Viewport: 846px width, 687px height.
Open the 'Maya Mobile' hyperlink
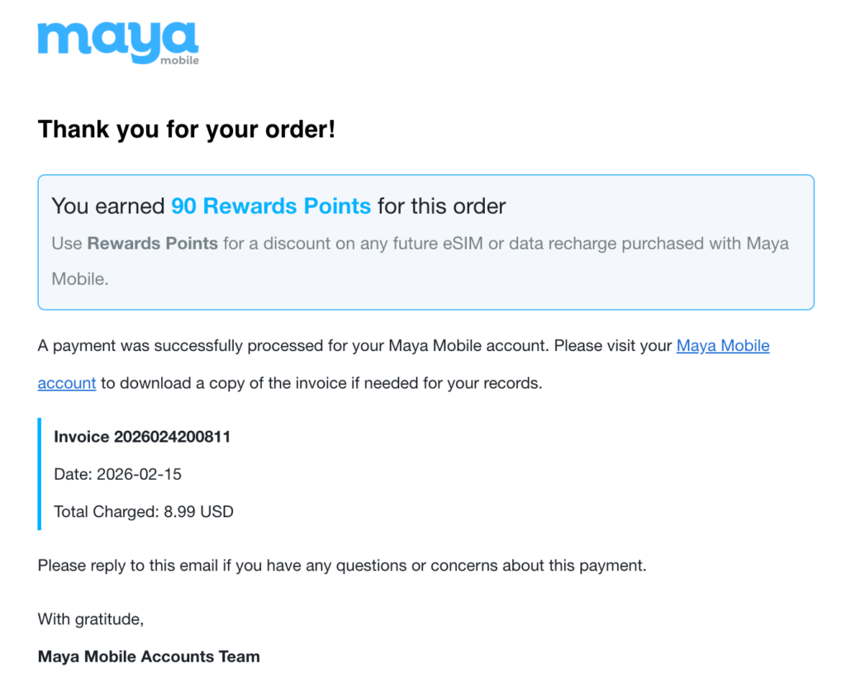pos(723,346)
